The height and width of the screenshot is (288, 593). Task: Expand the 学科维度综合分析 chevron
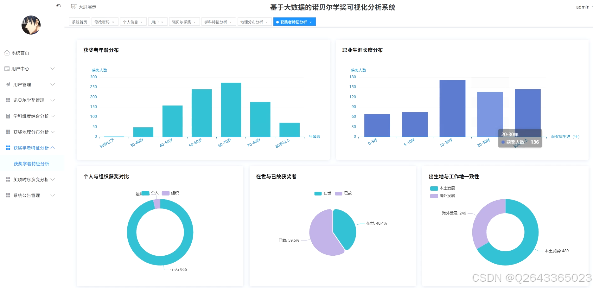click(x=53, y=116)
